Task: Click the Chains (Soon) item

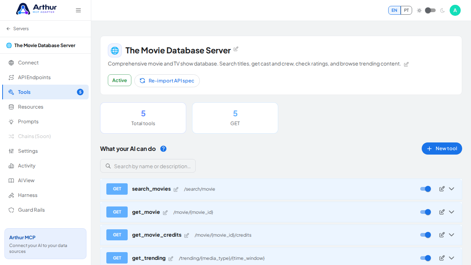Action: click(x=45, y=136)
